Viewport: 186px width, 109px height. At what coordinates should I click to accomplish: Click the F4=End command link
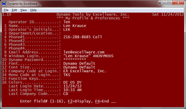(102, 101)
